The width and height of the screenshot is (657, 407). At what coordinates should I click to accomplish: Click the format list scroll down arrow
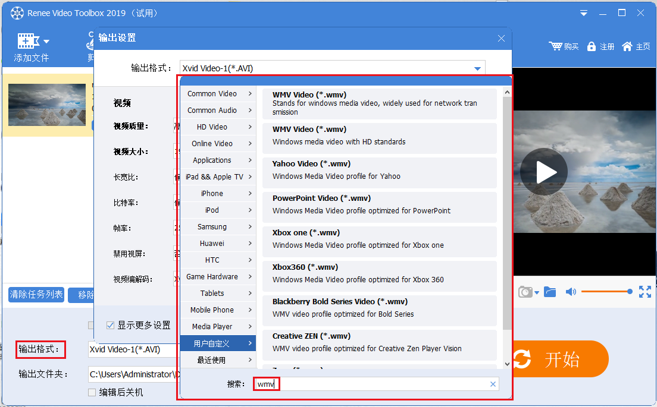click(x=507, y=364)
